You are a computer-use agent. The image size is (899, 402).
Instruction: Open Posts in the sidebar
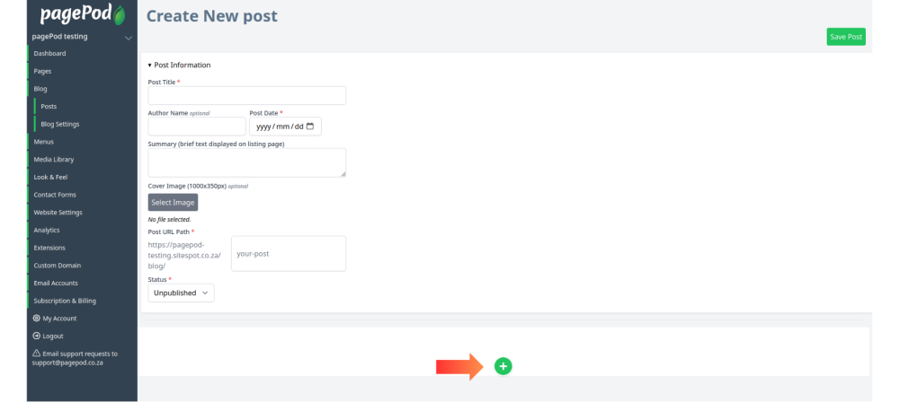(x=49, y=107)
